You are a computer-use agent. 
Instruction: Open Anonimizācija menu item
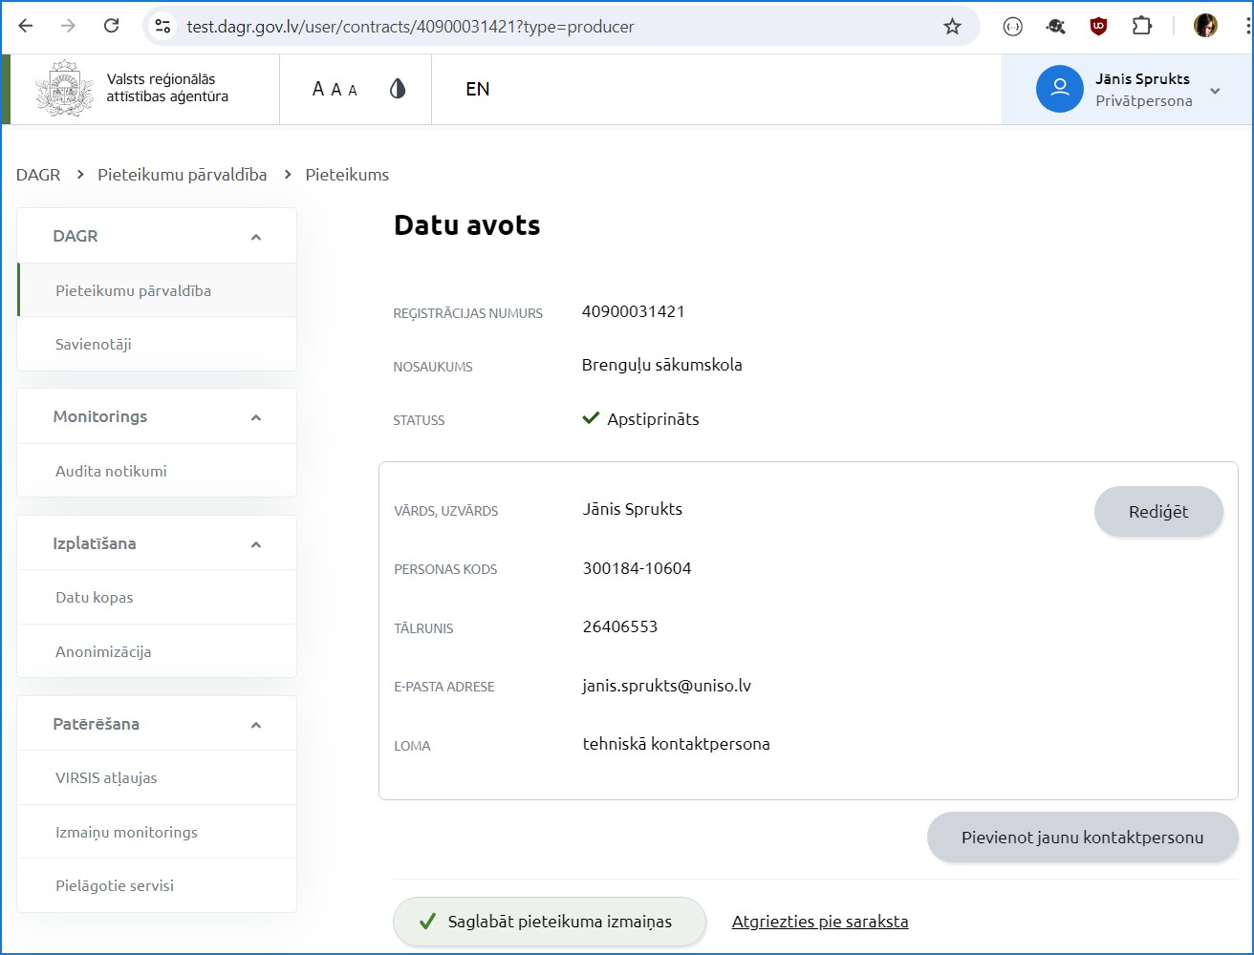tap(157, 651)
